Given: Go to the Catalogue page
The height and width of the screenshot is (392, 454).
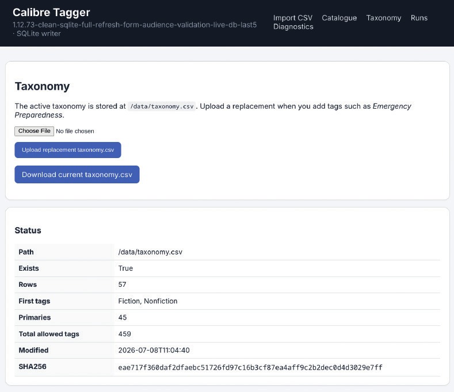Looking at the screenshot, I should [x=339, y=18].
